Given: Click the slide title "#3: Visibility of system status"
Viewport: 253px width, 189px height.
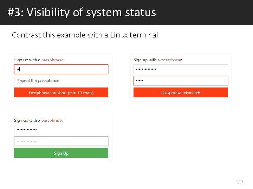Looking at the screenshot, I should coord(82,13).
